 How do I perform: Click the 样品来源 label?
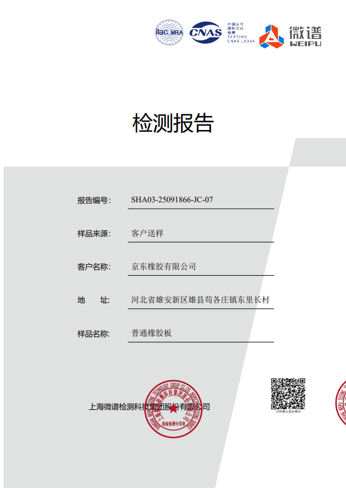tap(94, 233)
